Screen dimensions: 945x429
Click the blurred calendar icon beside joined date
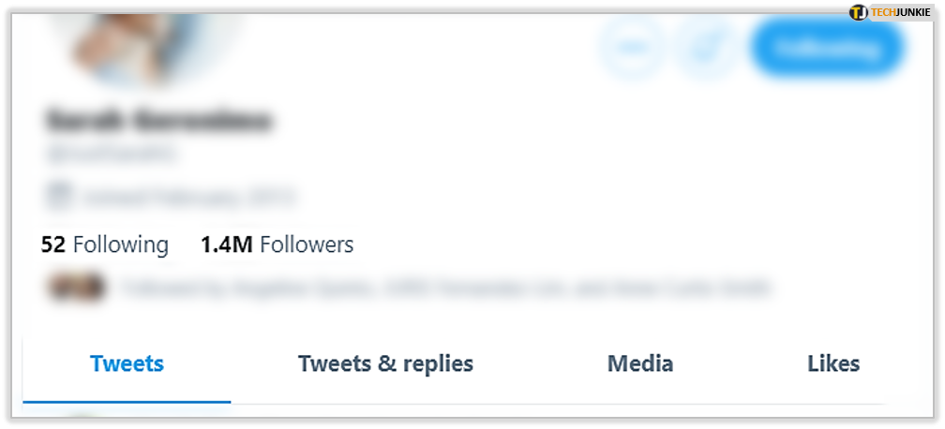59,197
